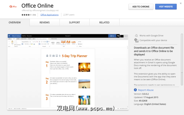This screenshot has height=115, width=184.
Task: Open the Support tab
Action: pyautogui.click(x=74, y=22)
